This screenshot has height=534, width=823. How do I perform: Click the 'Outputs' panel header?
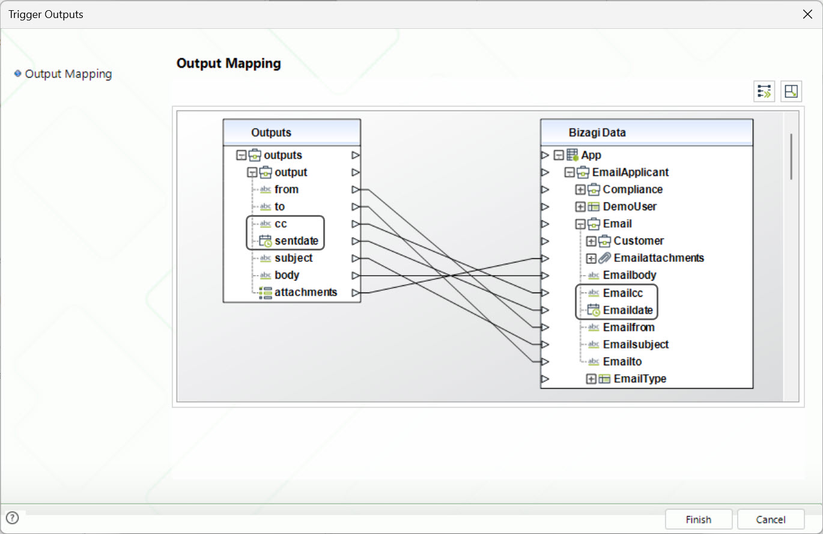(292, 132)
